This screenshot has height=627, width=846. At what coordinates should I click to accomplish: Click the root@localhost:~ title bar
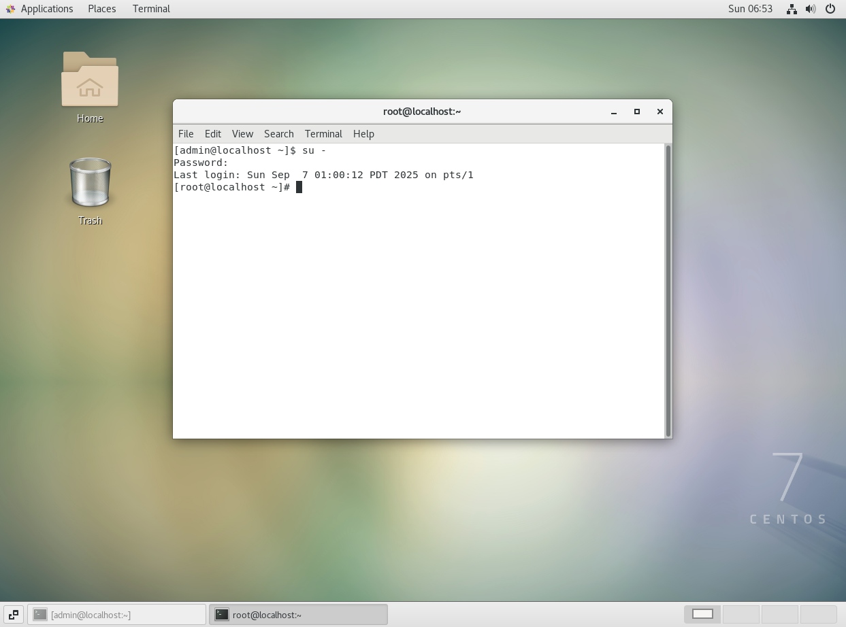[x=422, y=112]
